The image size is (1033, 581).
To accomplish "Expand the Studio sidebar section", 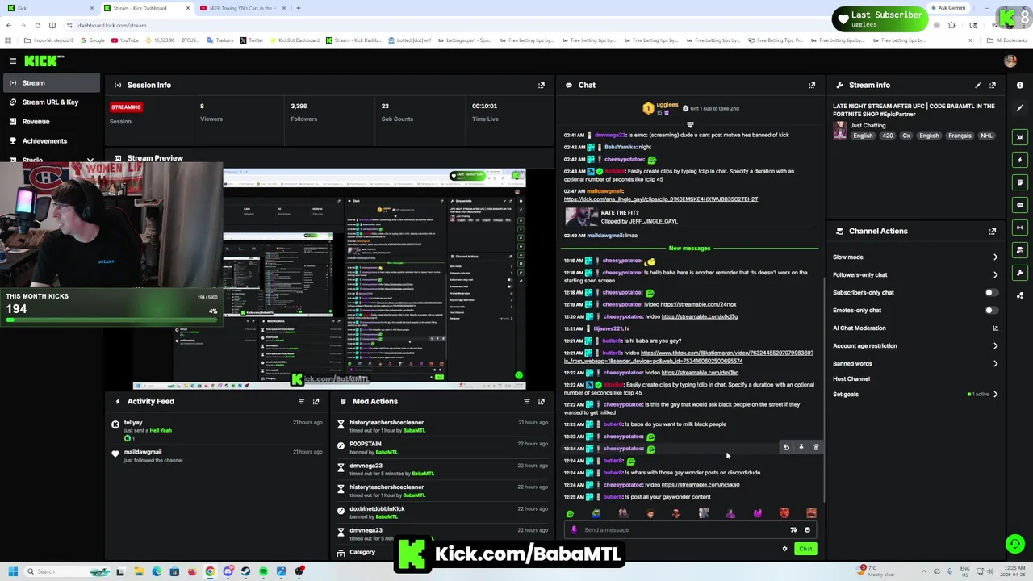I will 90,160.
